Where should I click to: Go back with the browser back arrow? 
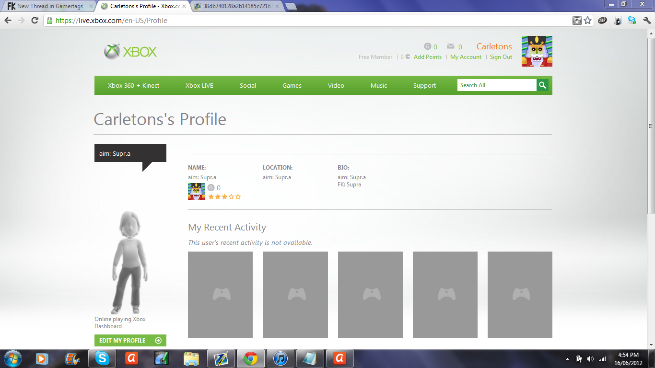[x=8, y=21]
